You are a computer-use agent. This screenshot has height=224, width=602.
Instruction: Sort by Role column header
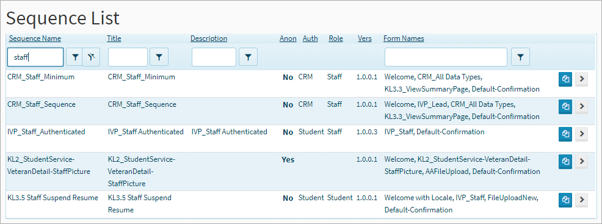point(336,38)
